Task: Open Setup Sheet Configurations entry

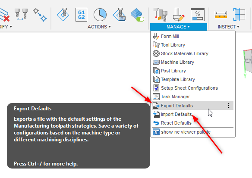Action: [x=192, y=88]
